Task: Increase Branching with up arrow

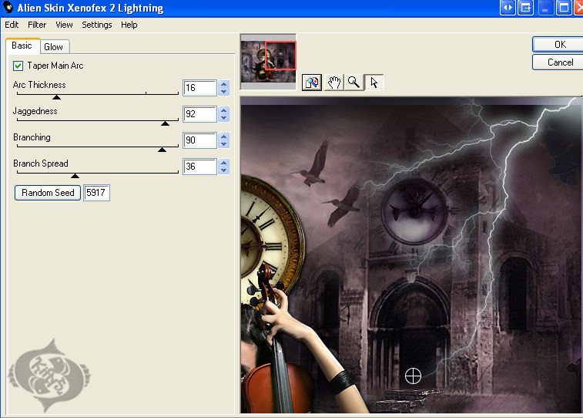Action: 223,137
